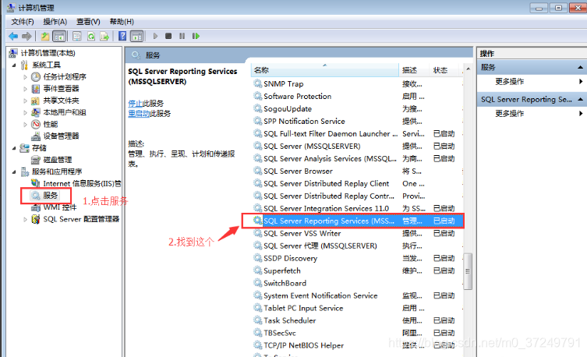Select the SQL Server Browser service

(358, 171)
